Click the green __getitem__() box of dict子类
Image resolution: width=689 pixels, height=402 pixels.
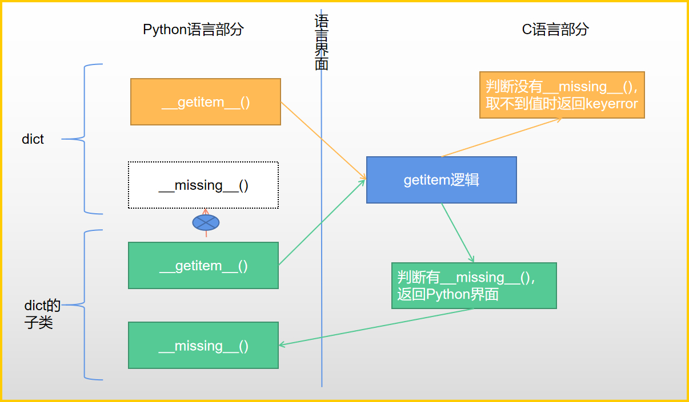tap(203, 266)
